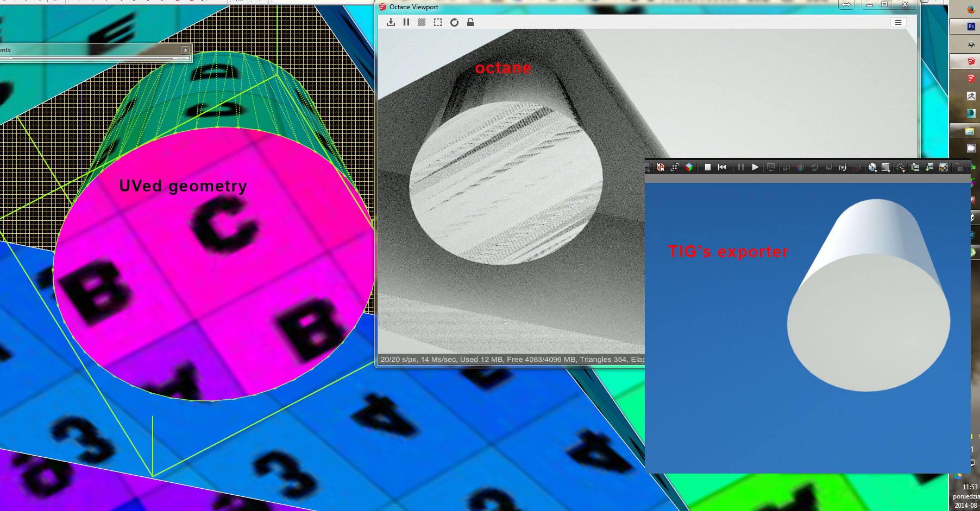
Task: Click the double-arrow button in the Octane Viewport title bar
Action: [x=846, y=5]
